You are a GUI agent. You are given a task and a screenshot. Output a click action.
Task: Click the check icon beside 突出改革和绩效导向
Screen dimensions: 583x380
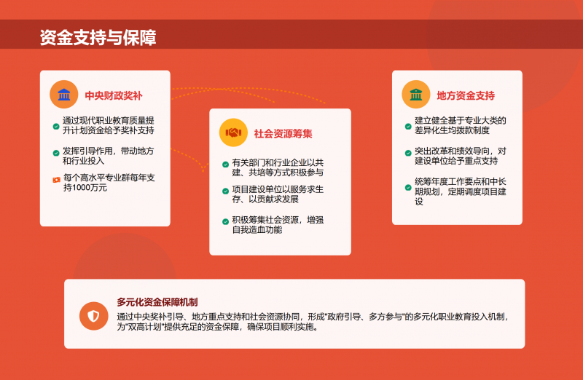pos(408,153)
